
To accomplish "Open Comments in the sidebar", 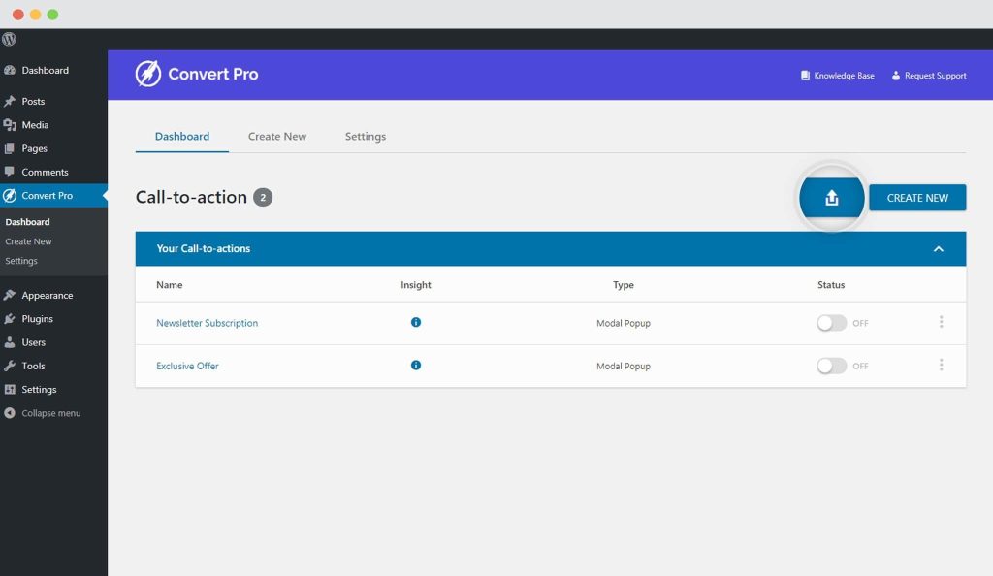I will click(x=45, y=172).
